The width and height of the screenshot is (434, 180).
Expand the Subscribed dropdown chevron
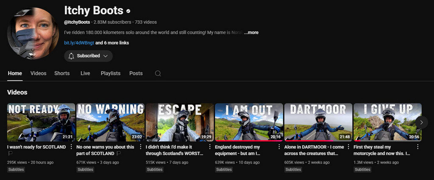pyautogui.click(x=105, y=56)
